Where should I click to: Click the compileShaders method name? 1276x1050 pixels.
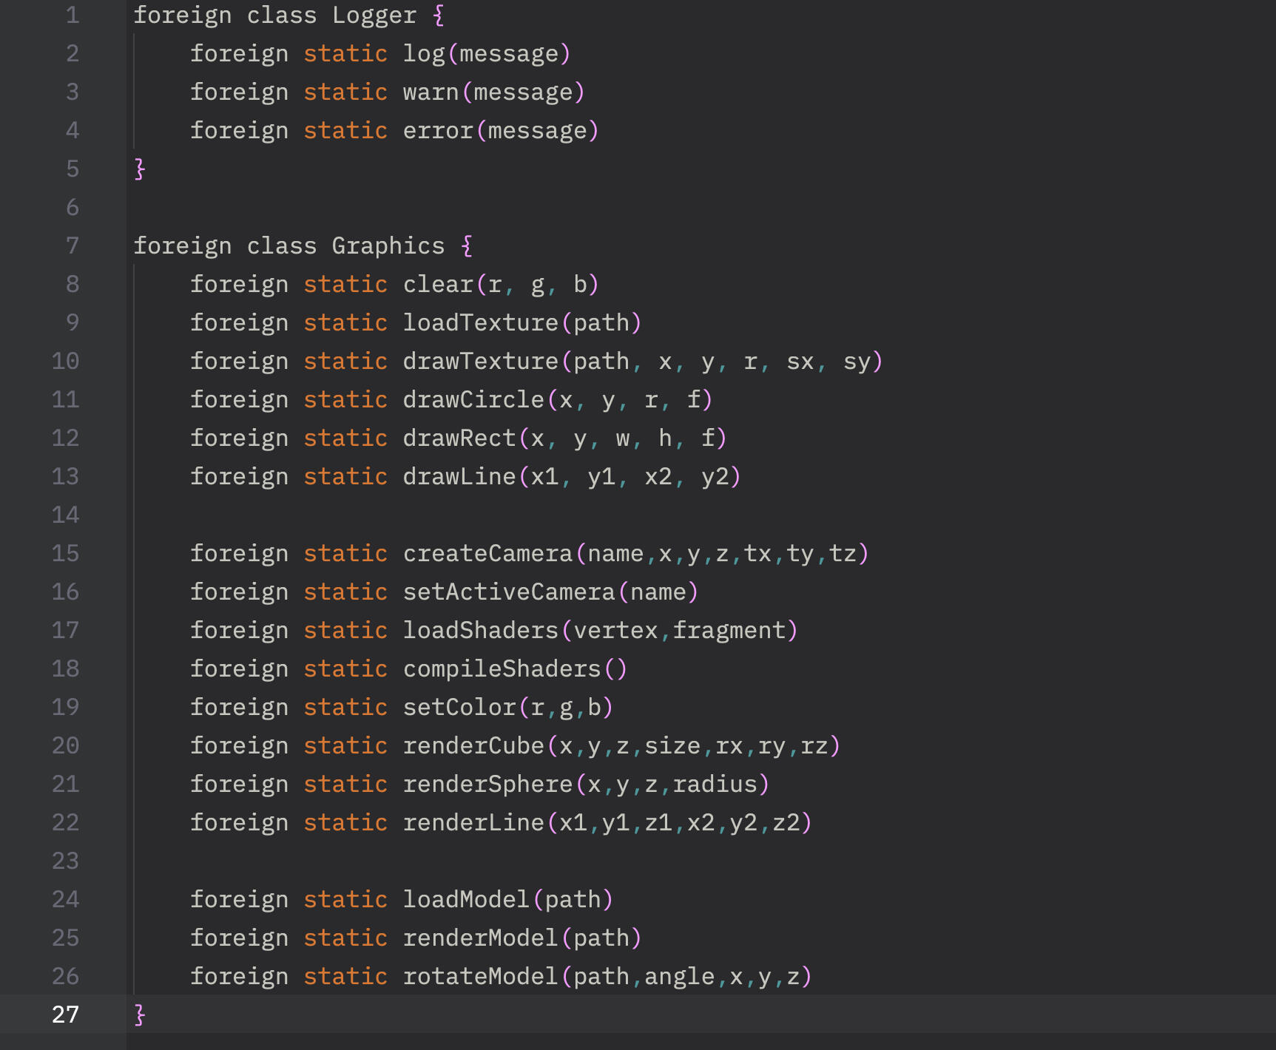pyautogui.click(x=502, y=668)
